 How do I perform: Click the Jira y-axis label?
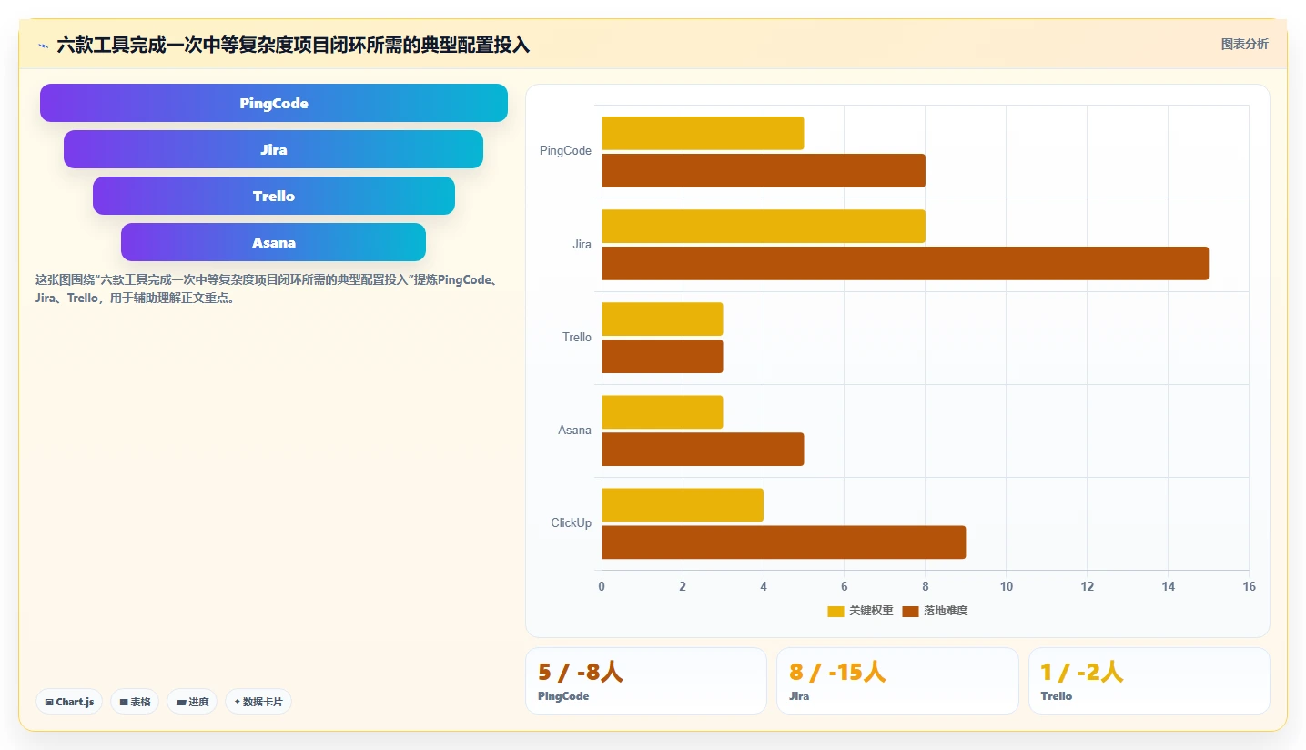pos(582,244)
